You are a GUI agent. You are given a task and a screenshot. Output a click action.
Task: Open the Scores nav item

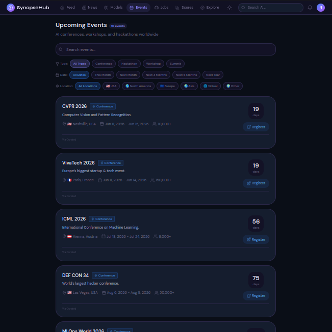tap(184, 8)
